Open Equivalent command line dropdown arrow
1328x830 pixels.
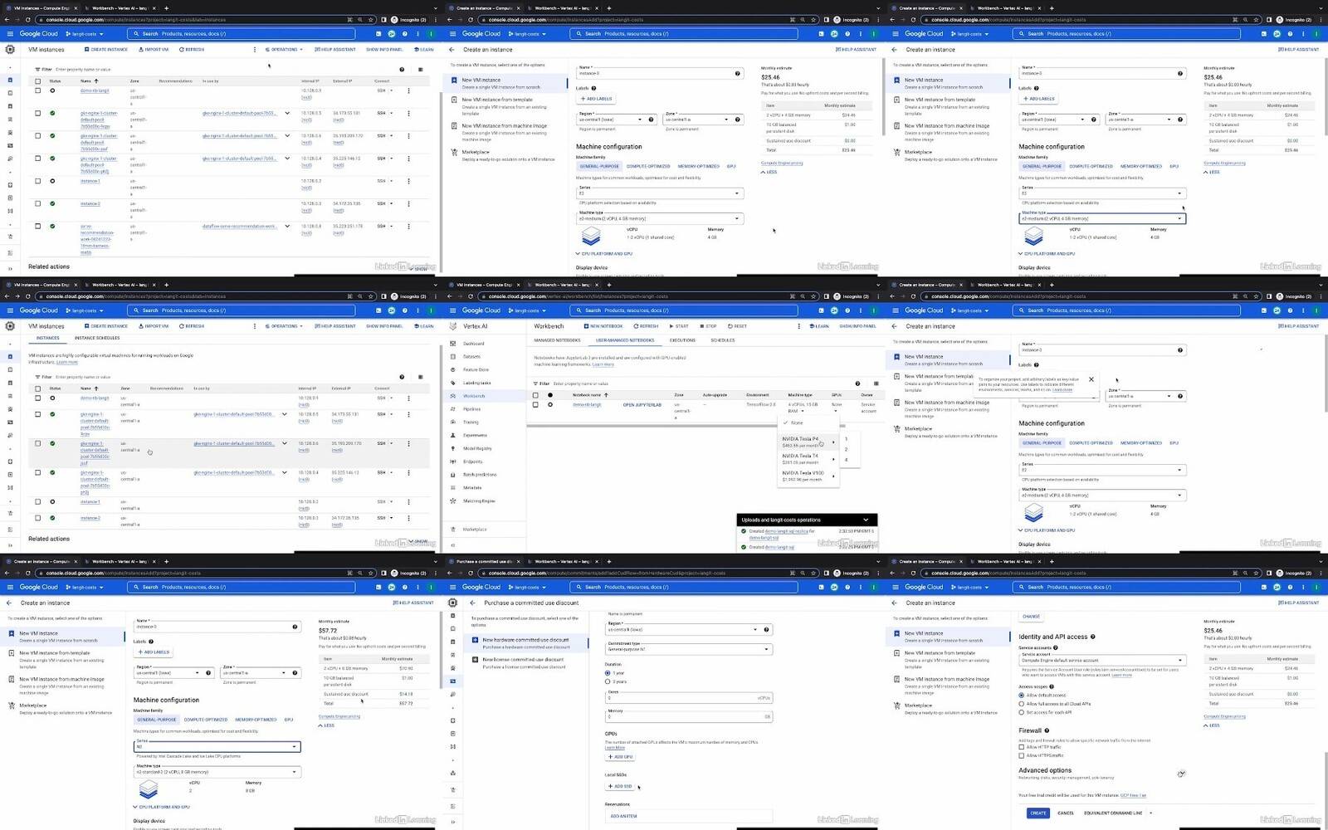tap(1150, 813)
